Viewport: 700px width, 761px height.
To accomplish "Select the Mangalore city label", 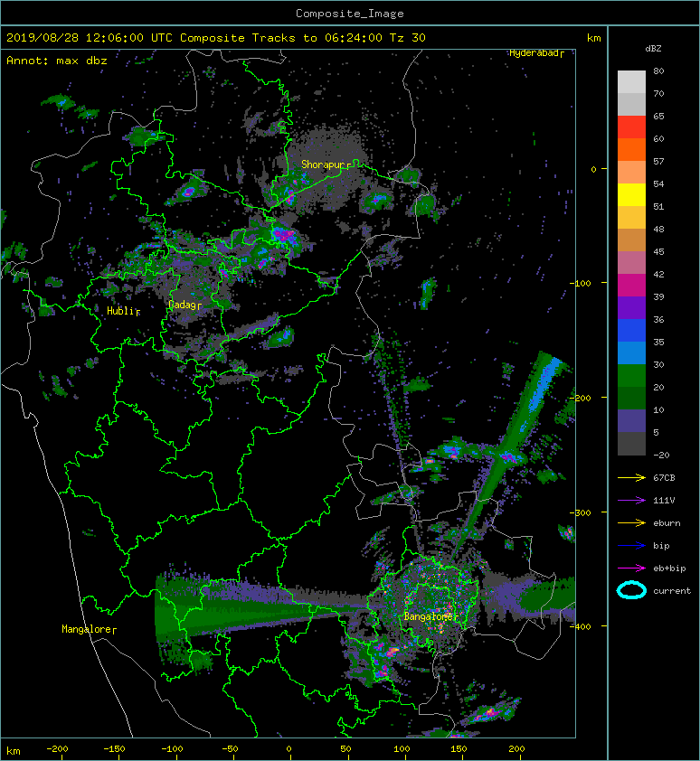I will click(x=87, y=629).
